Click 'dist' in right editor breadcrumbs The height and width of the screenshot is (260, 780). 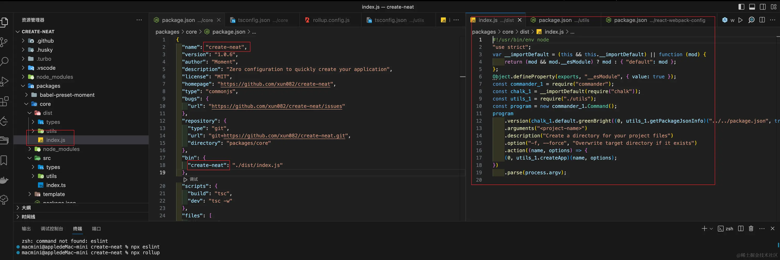tap(524, 32)
